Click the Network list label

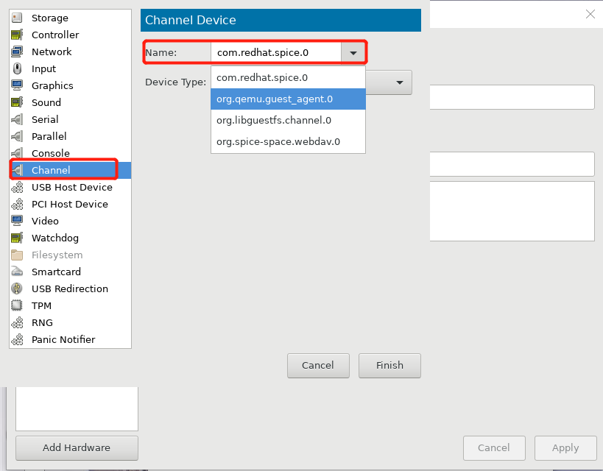52,52
